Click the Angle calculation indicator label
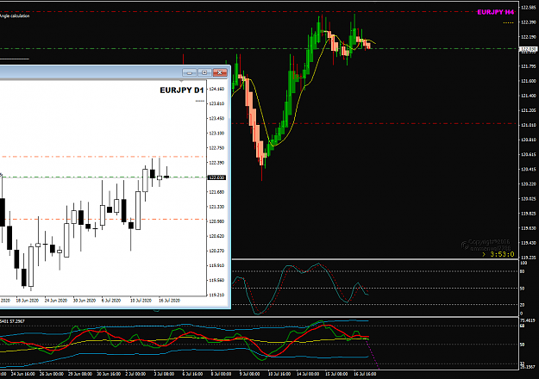 pyautogui.click(x=15, y=16)
